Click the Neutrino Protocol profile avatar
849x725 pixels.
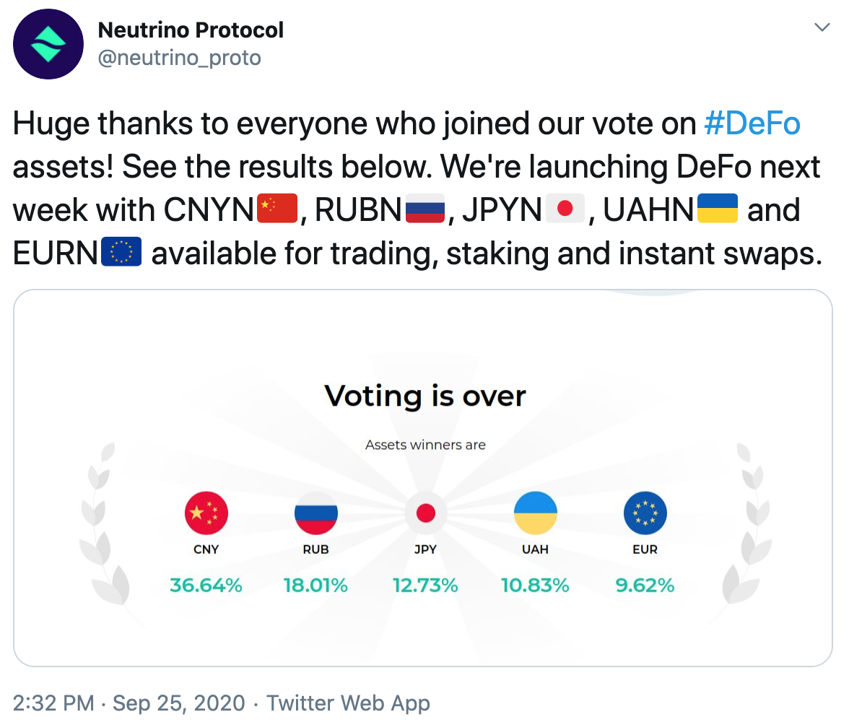point(49,44)
